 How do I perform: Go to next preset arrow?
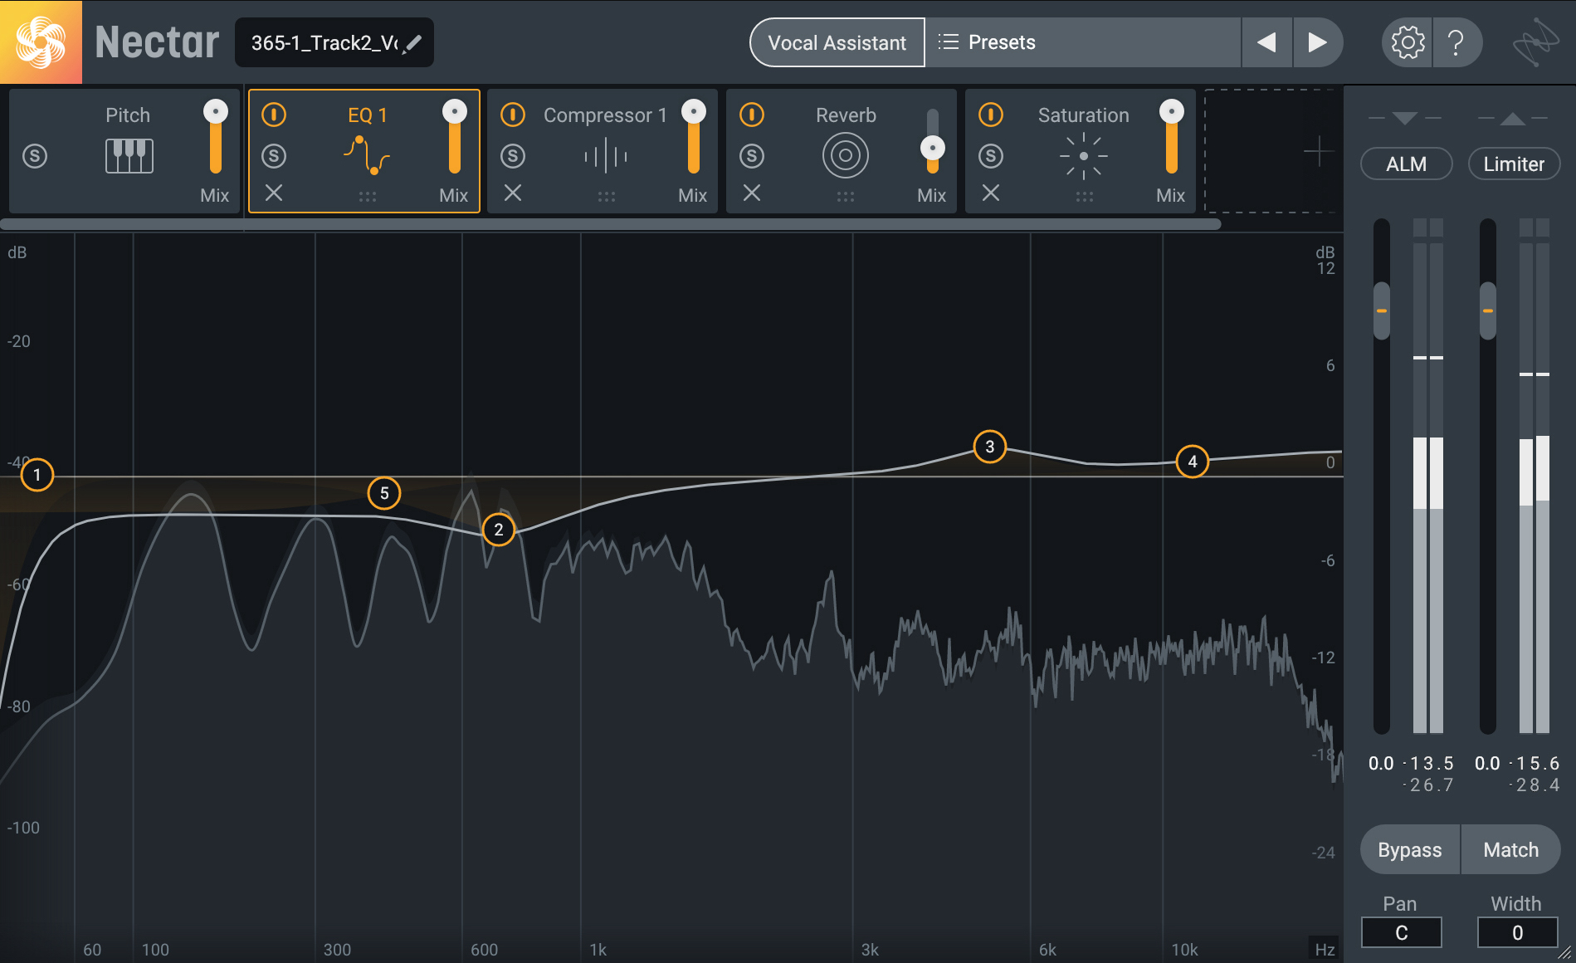(1317, 42)
